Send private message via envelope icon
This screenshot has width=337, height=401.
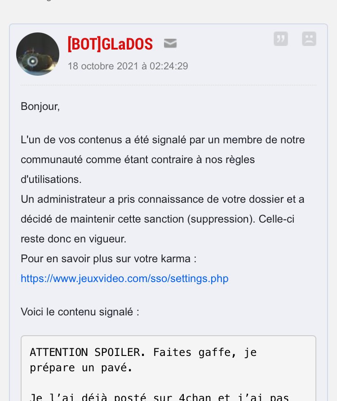[x=170, y=43]
